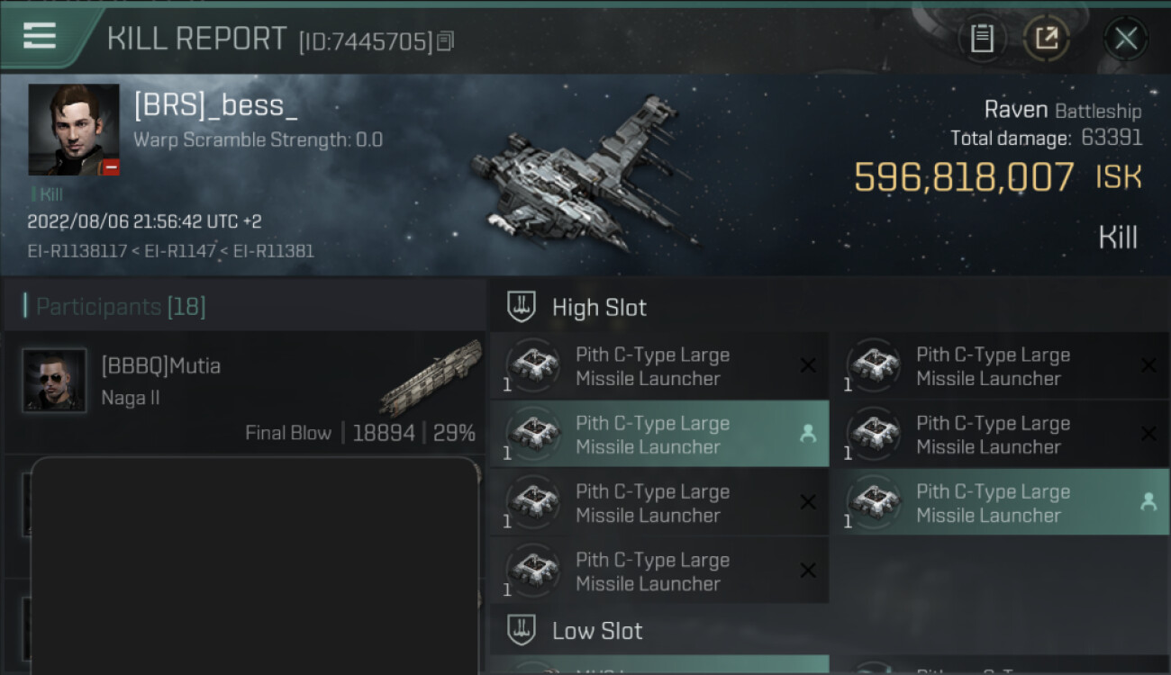View [BRS]_bess_ pilot portrait
The height and width of the screenshot is (675, 1171).
74,129
